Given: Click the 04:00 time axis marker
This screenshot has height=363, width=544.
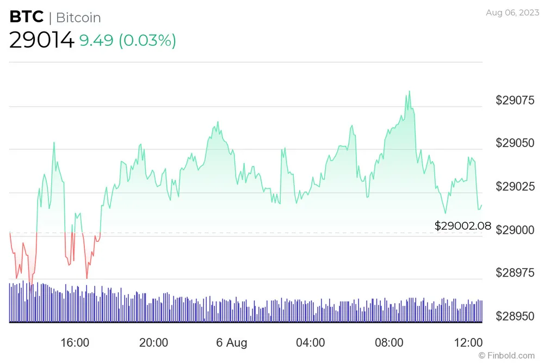Looking at the screenshot, I should (311, 343).
